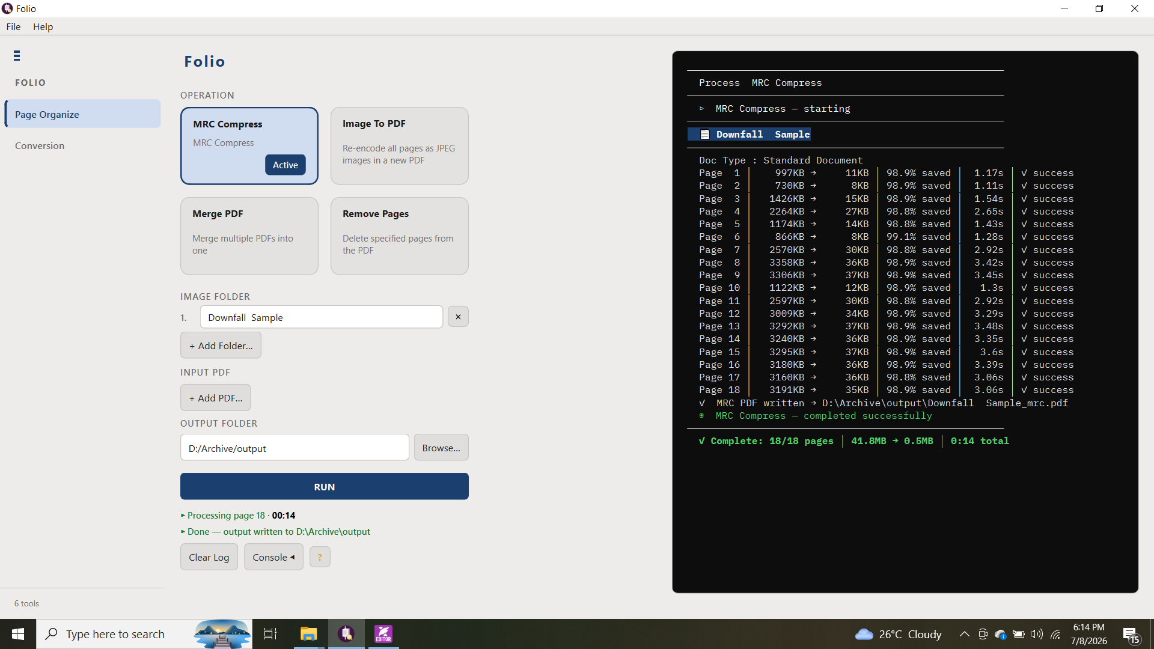Open the Help menu

(x=43, y=26)
